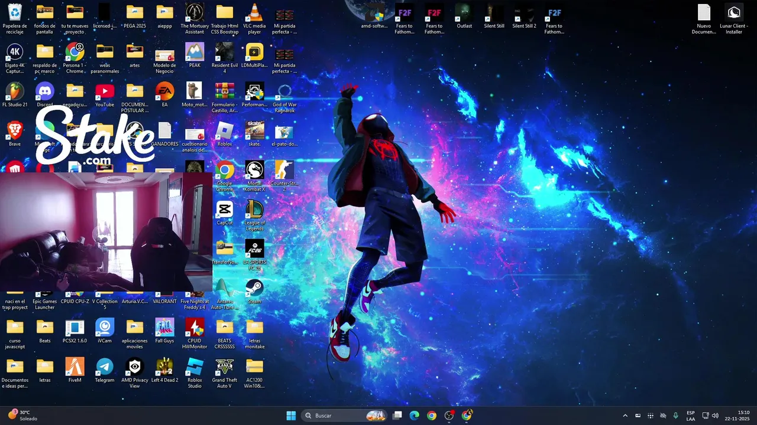
Task: Launch God of War Ragnarök shortcut
Action: pos(284,98)
